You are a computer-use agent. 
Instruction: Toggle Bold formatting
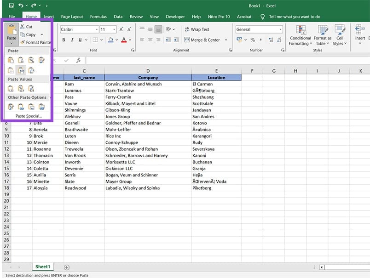(x=64, y=40)
